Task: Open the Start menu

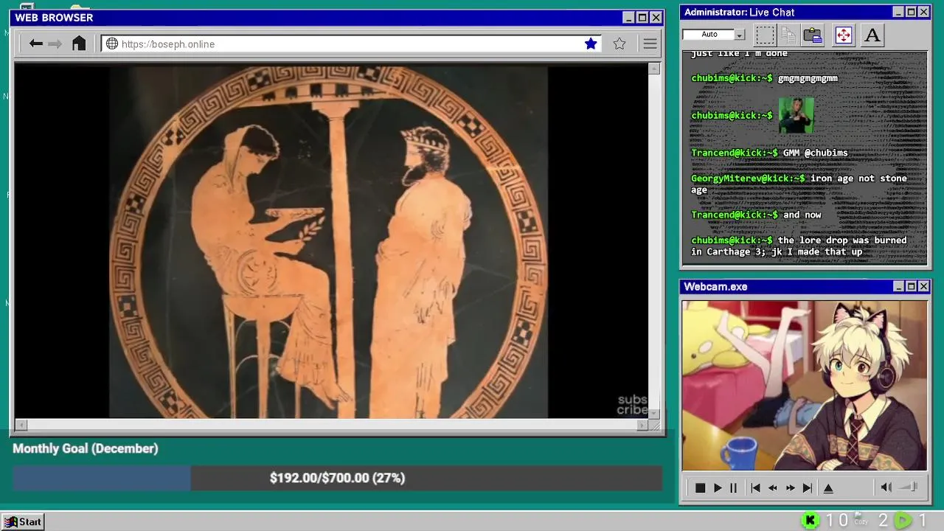Action: click(x=23, y=521)
